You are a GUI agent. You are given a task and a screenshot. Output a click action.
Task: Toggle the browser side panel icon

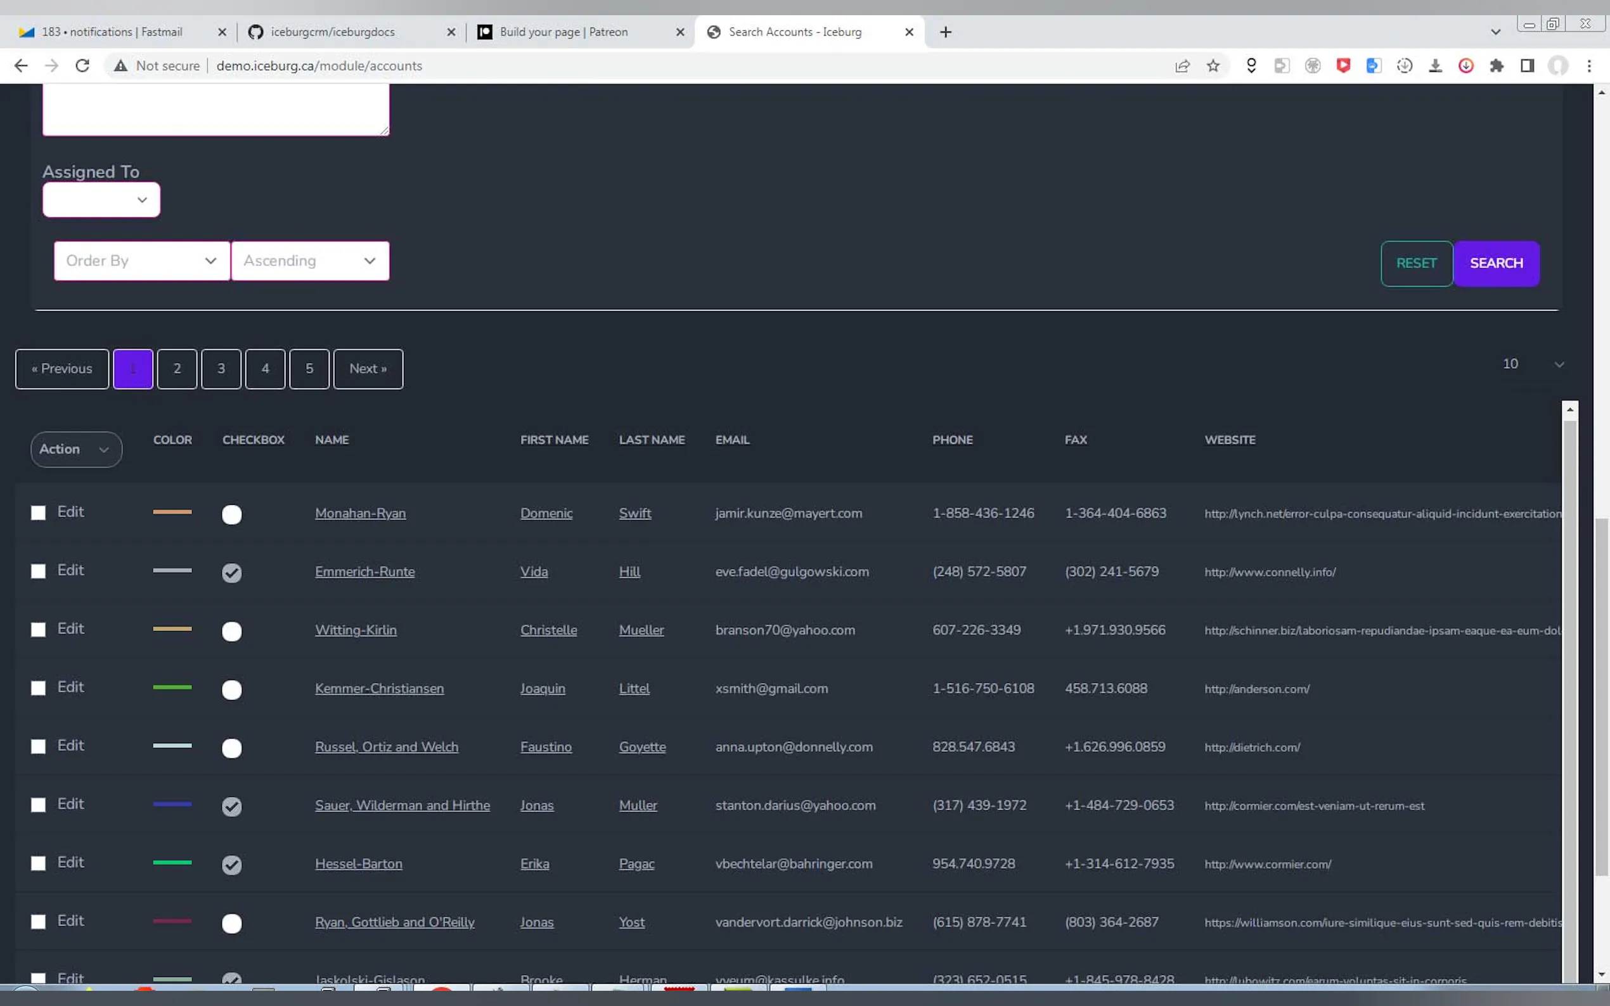click(1527, 66)
